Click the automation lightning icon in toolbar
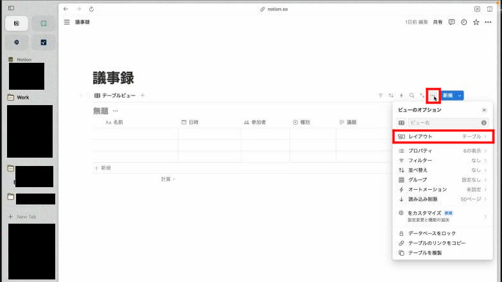Image resolution: width=502 pixels, height=282 pixels. coord(401,95)
